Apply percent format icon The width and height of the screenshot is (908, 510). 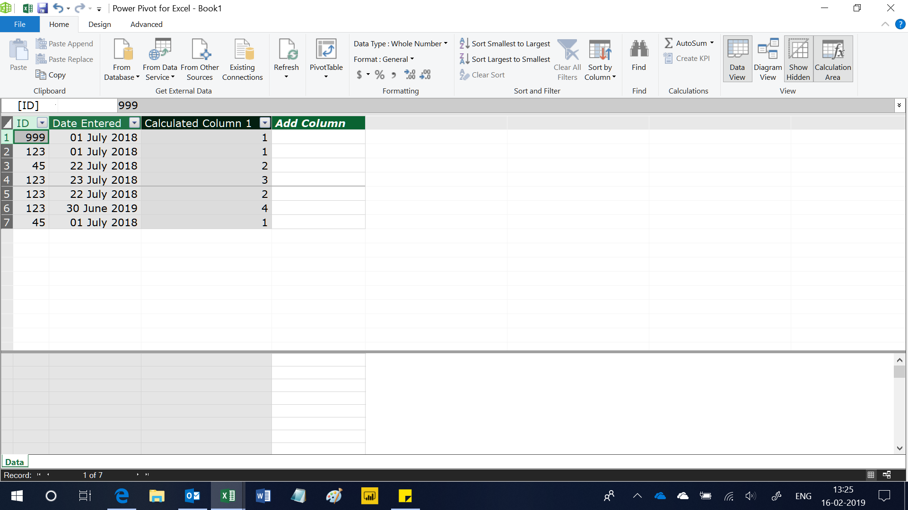(379, 75)
